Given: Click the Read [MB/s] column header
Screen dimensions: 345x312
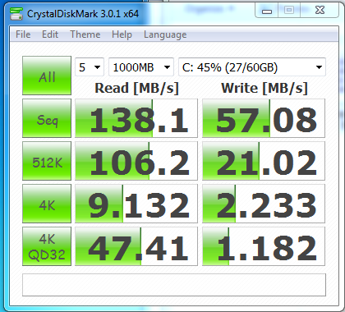Looking at the screenshot, I should pos(136,88).
